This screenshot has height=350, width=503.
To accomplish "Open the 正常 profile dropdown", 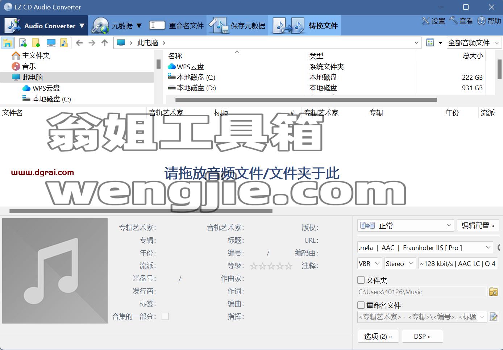I will pyautogui.click(x=406, y=225).
